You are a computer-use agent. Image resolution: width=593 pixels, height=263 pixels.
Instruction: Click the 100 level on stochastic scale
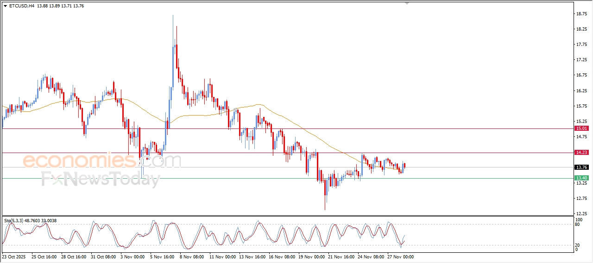(578, 219)
